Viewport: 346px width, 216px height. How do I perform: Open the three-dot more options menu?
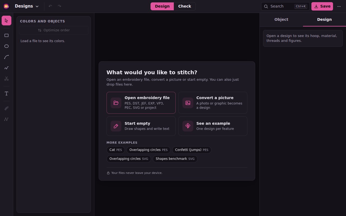(x=339, y=6)
